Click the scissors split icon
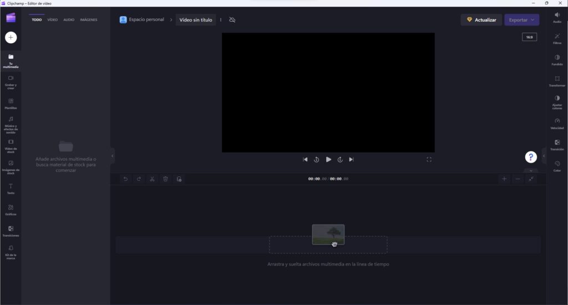The image size is (568, 305). 152,179
